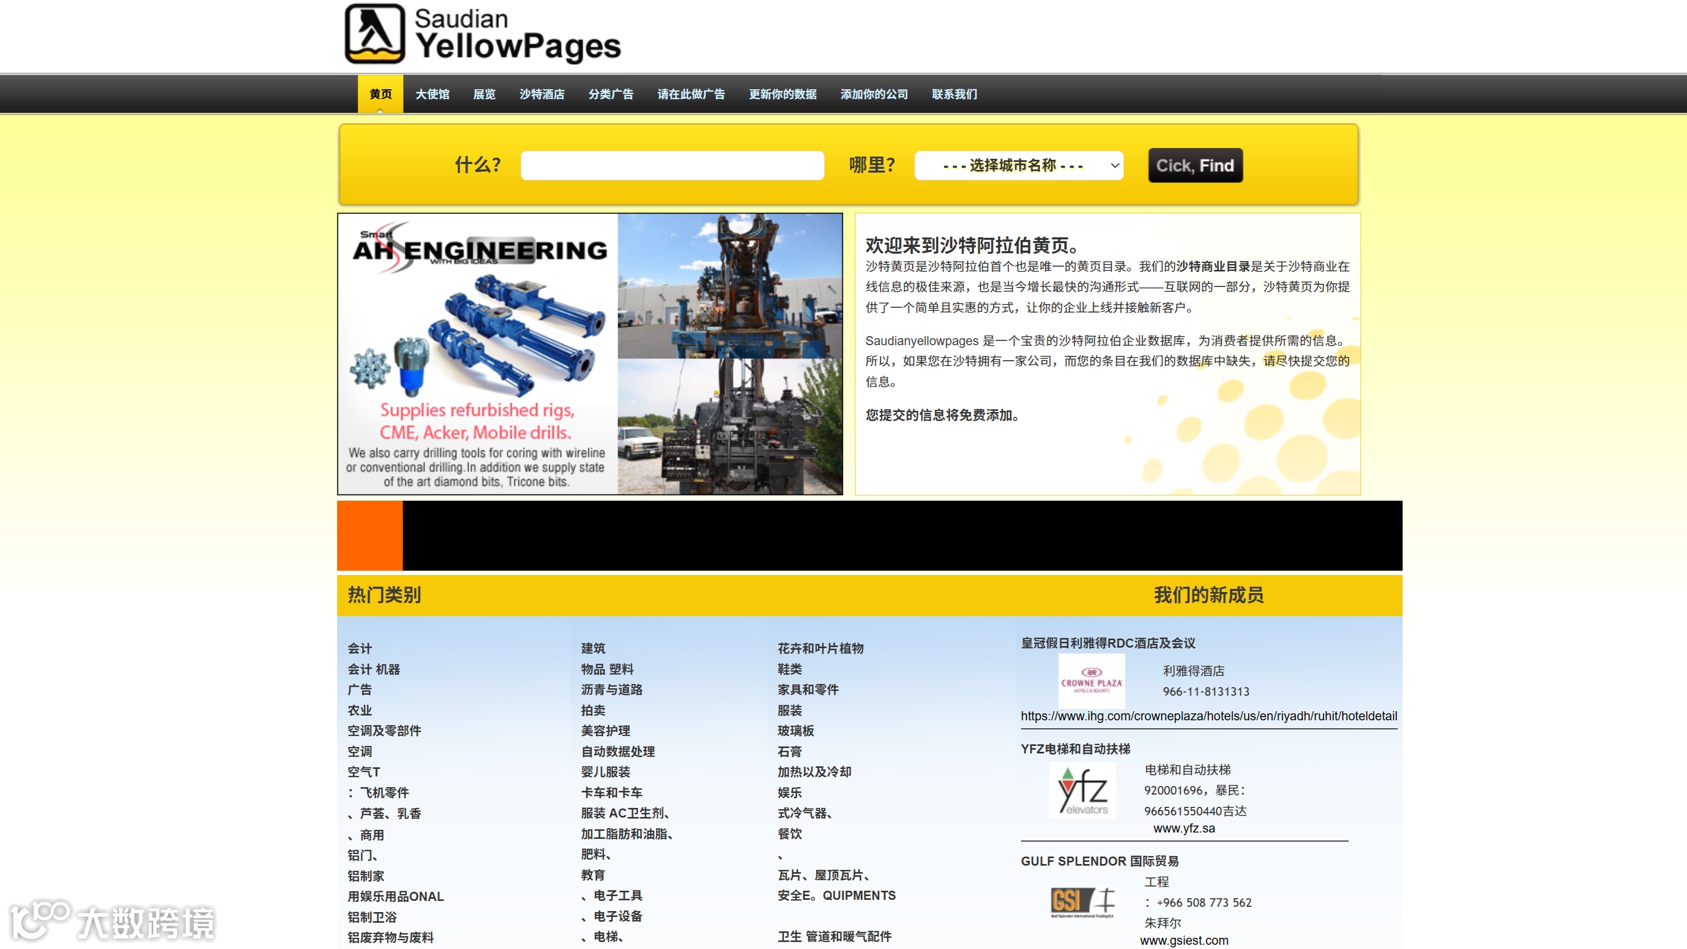
Task: Open the www.yfz.sa link
Action: coord(1184,828)
